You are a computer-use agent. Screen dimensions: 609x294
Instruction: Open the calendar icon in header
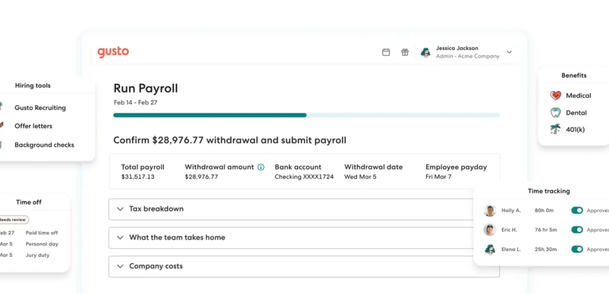tap(386, 52)
